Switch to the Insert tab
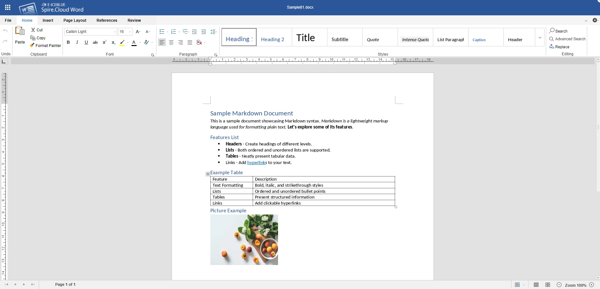The height and width of the screenshot is (289, 600). (48, 20)
